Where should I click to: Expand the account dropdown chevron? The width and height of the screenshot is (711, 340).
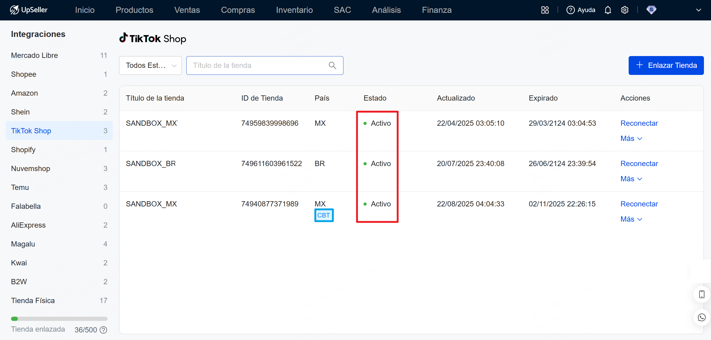click(x=698, y=10)
